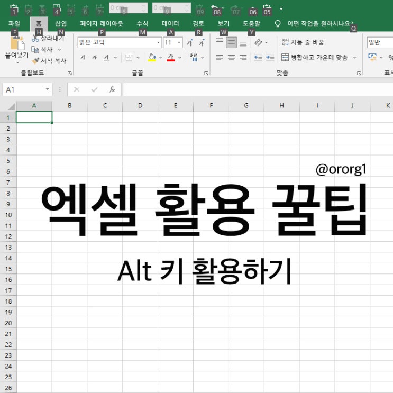Open the font color picker arrow

point(180,58)
